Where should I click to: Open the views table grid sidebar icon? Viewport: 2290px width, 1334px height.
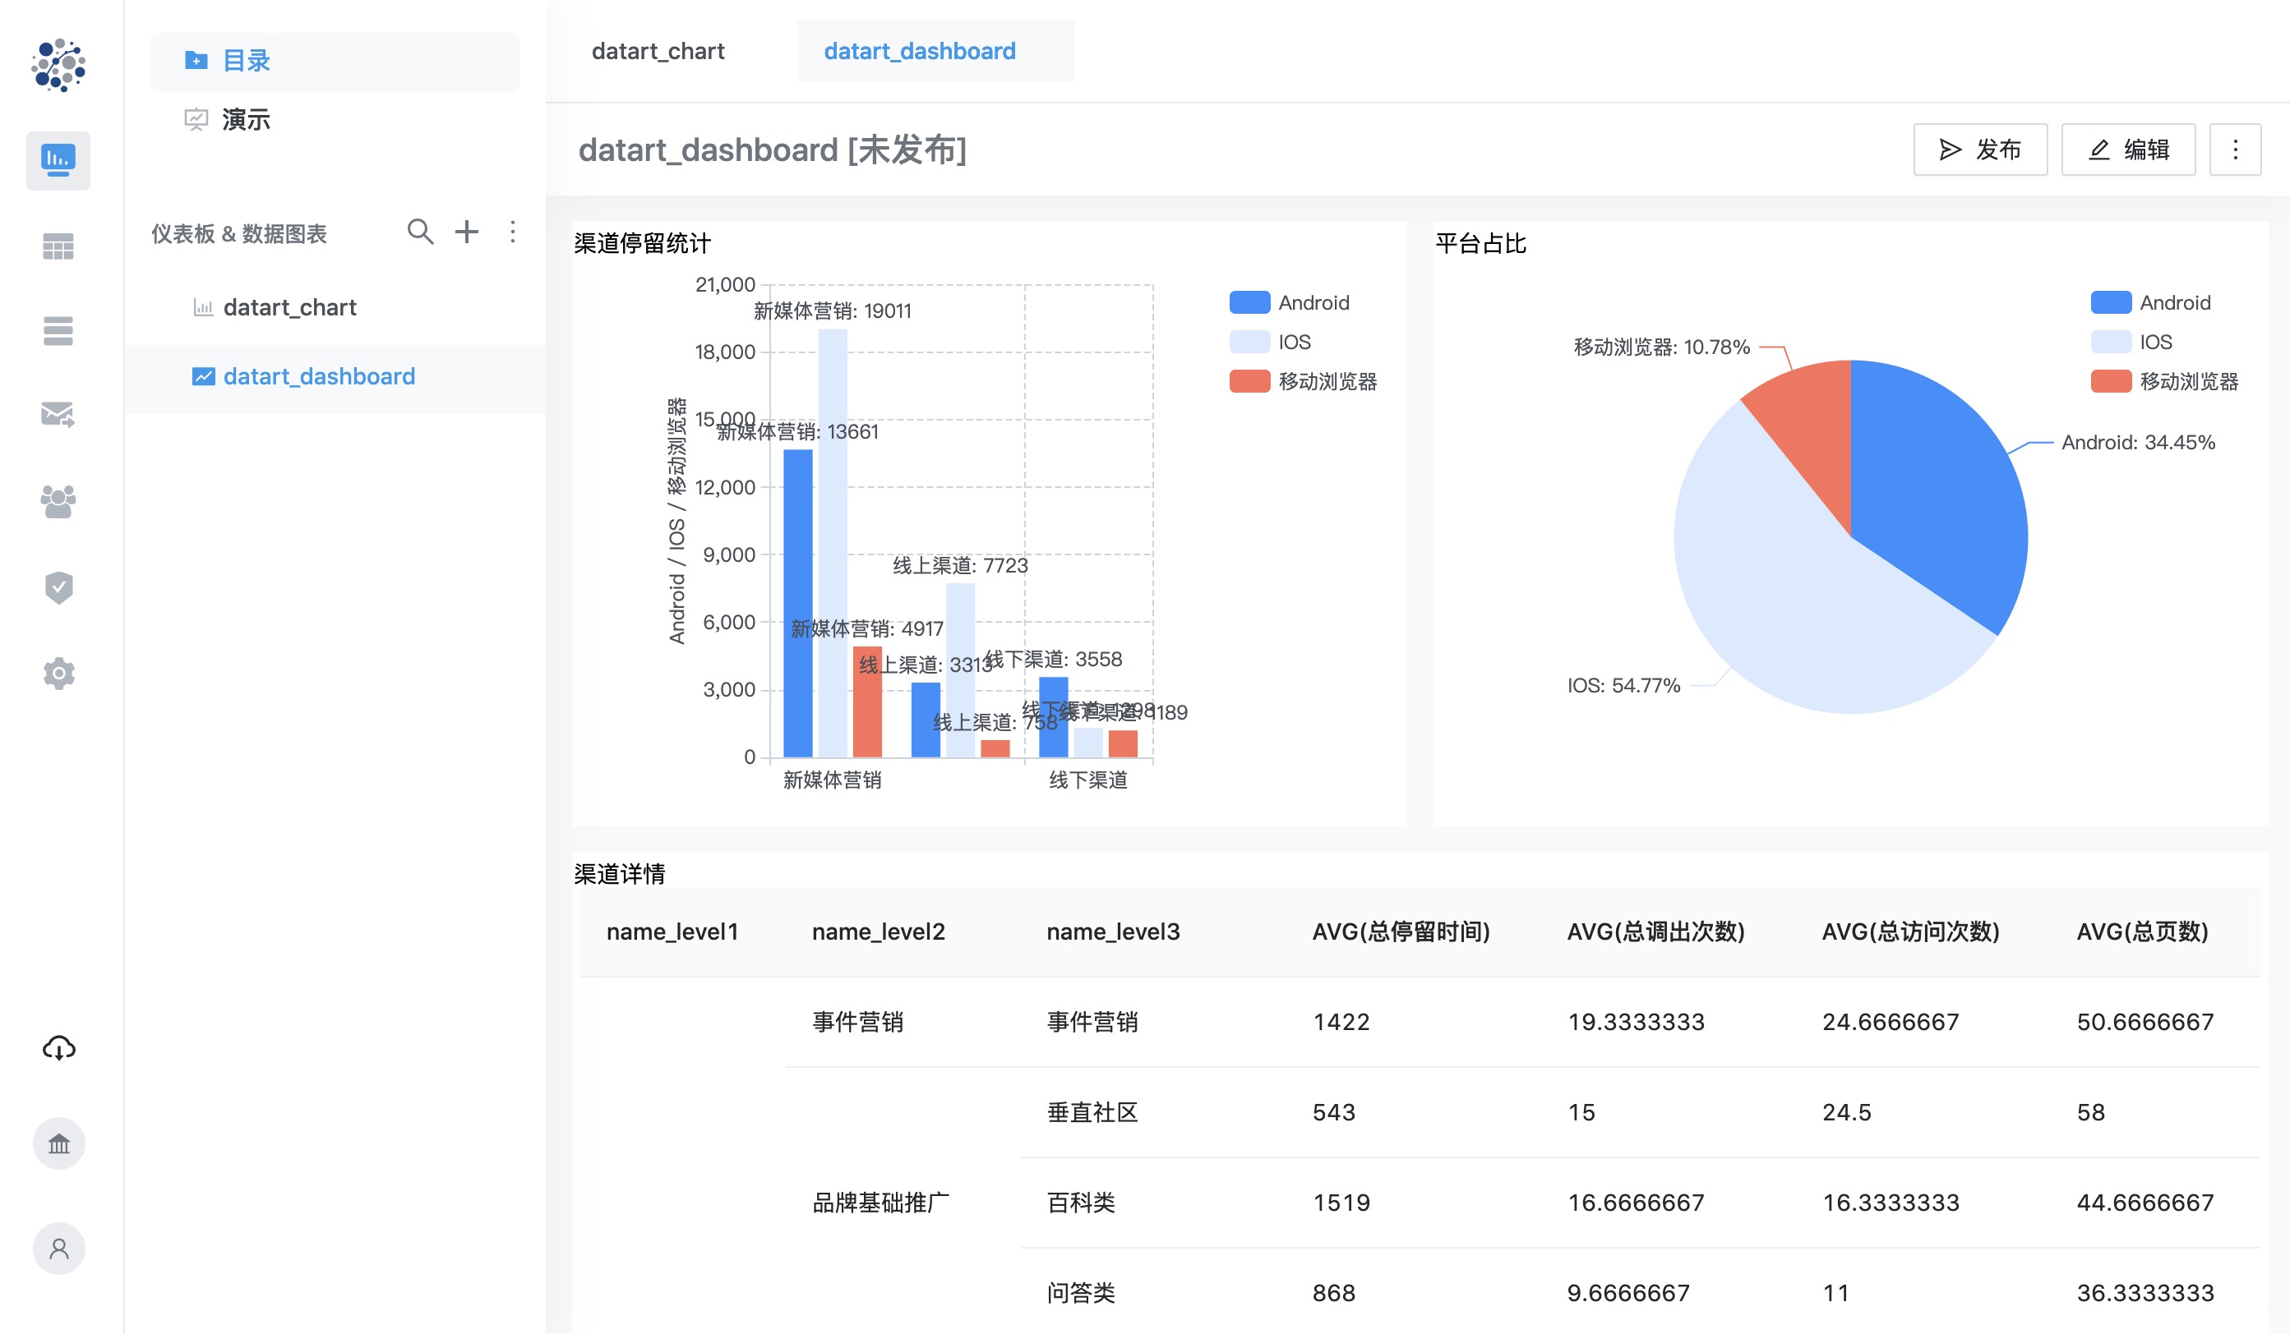[58, 246]
